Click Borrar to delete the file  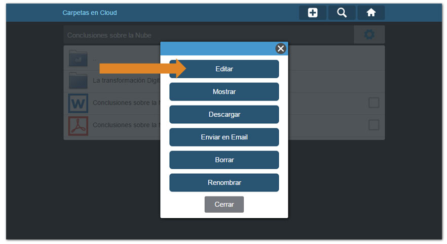224,160
